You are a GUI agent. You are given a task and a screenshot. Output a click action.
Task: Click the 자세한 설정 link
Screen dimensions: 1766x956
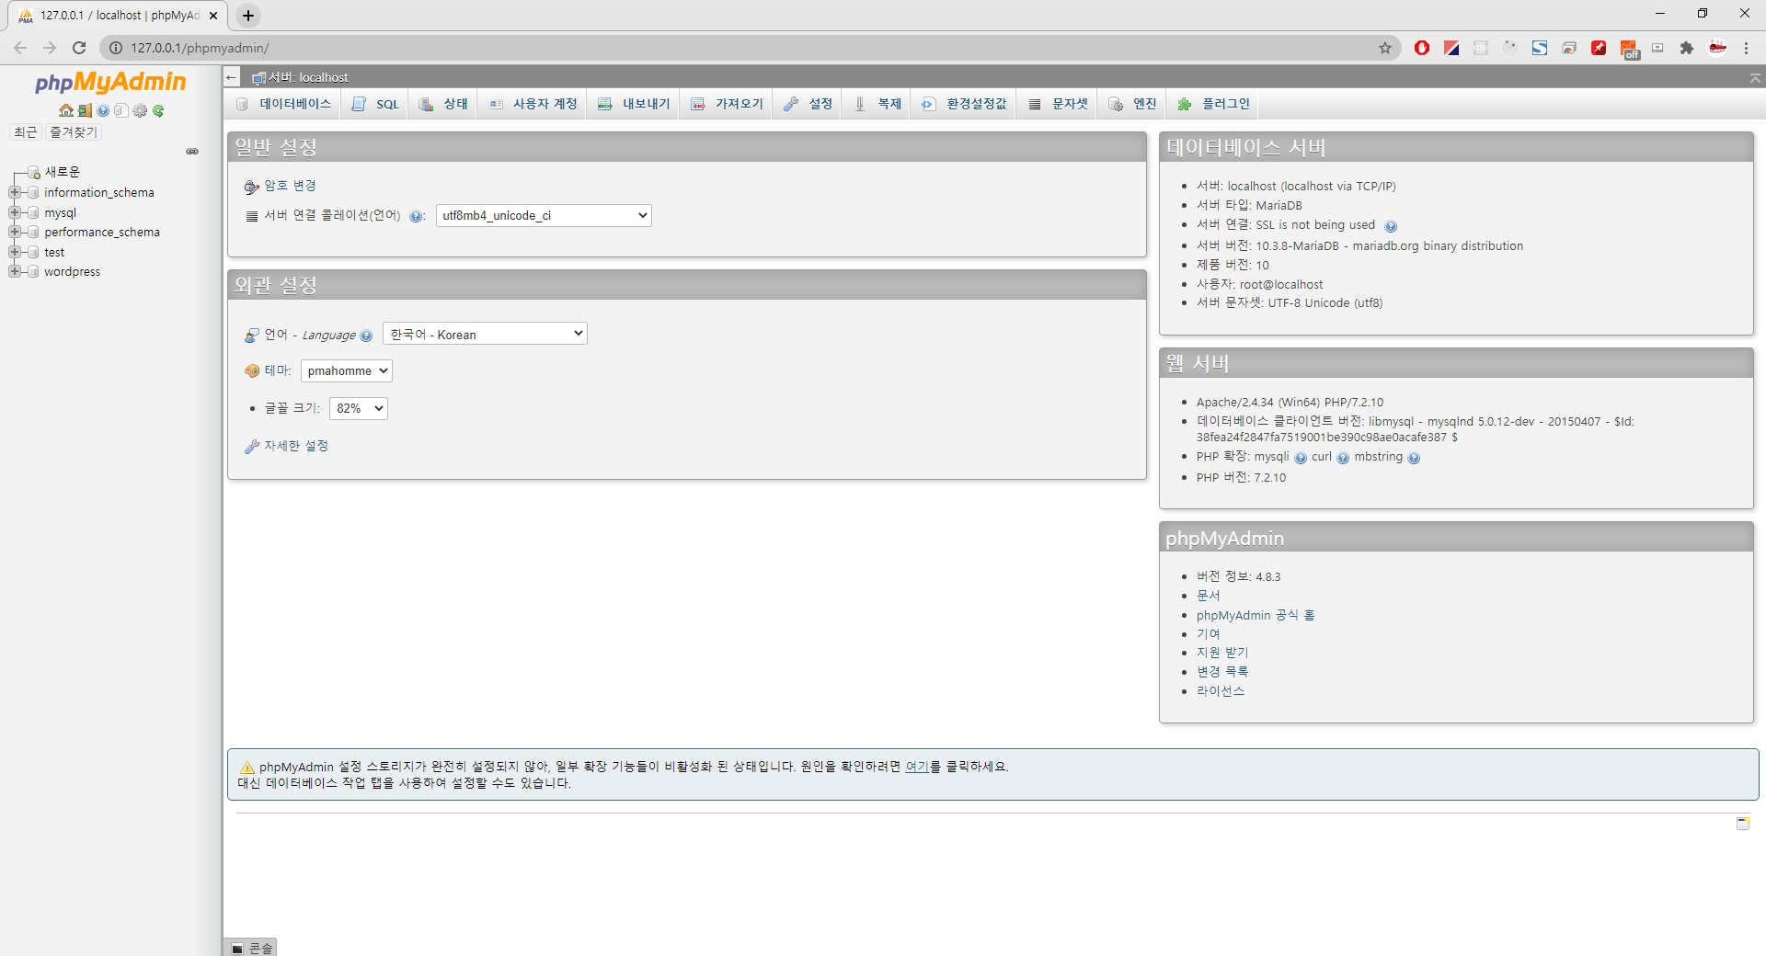(296, 446)
